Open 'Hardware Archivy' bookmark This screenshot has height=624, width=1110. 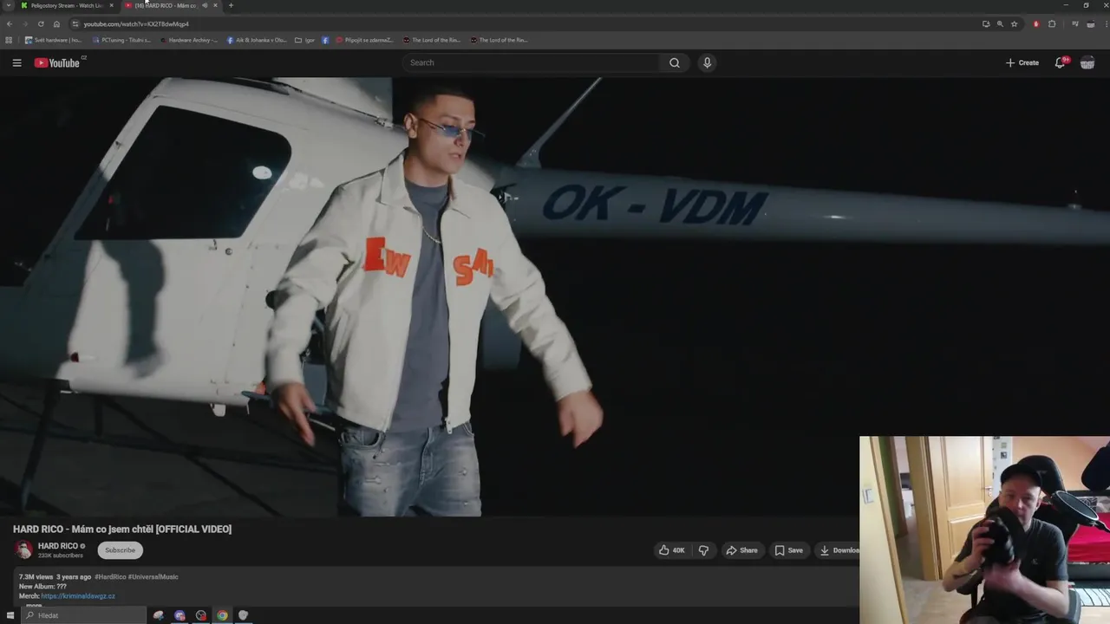pyautogui.click(x=188, y=40)
